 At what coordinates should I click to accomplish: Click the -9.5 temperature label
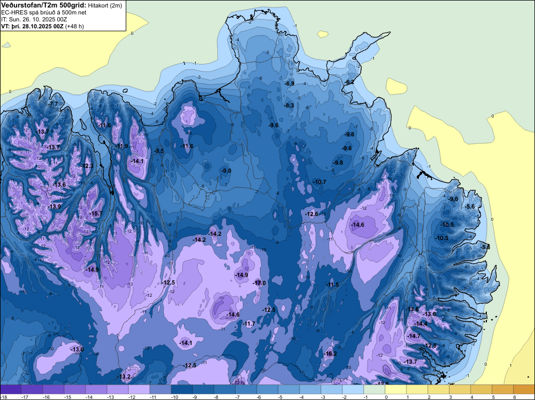click(159, 151)
